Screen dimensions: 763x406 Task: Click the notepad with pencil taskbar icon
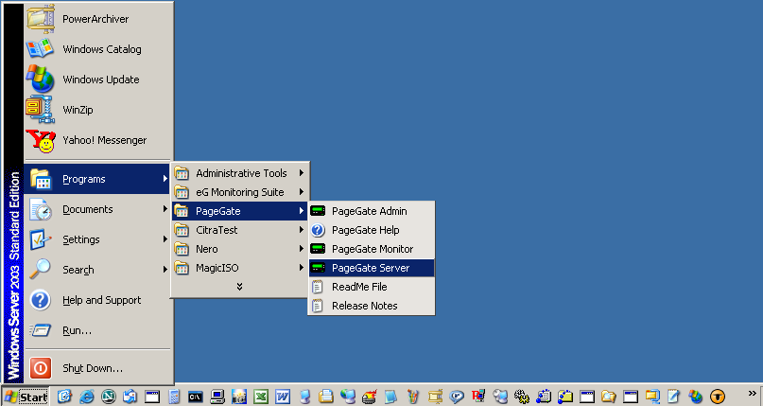pyautogui.click(x=674, y=397)
